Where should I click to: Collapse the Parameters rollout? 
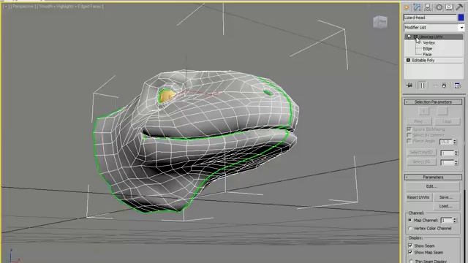coord(433,177)
